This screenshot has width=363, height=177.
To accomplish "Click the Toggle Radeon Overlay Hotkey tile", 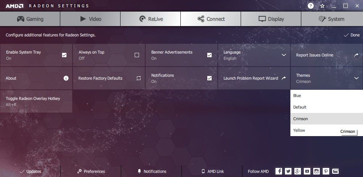I will click(x=36, y=101).
